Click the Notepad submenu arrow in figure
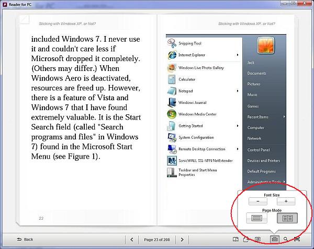Viewport: 314px width, 249px height. (x=238, y=91)
